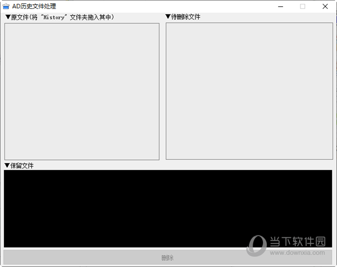The height and width of the screenshot is (267, 337).
Task: Click the AD历史文件处理 title text
Action: 34,6
